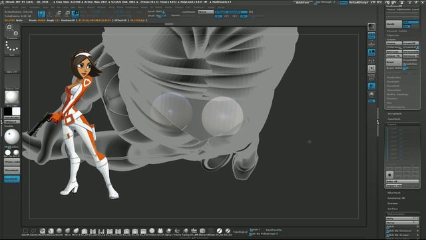The image size is (426, 240).
Task: Open the current brush thumbnail in left shelf
Action: click(x=12, y=31)
